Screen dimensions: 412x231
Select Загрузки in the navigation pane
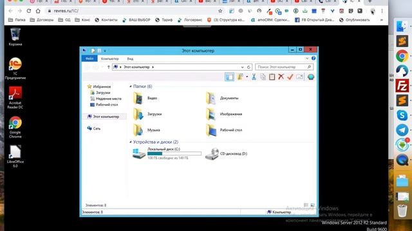(x=100, y=92)
